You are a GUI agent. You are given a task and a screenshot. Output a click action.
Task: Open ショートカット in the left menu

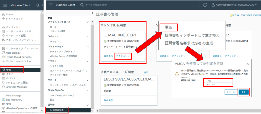[x=13, y=19]
